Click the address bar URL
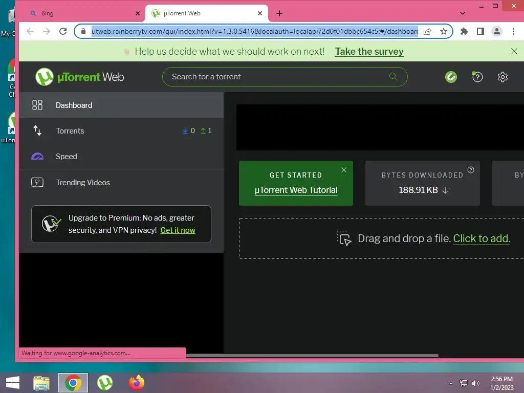Screen dimensions: 524x393 click(x=255, y=31)
